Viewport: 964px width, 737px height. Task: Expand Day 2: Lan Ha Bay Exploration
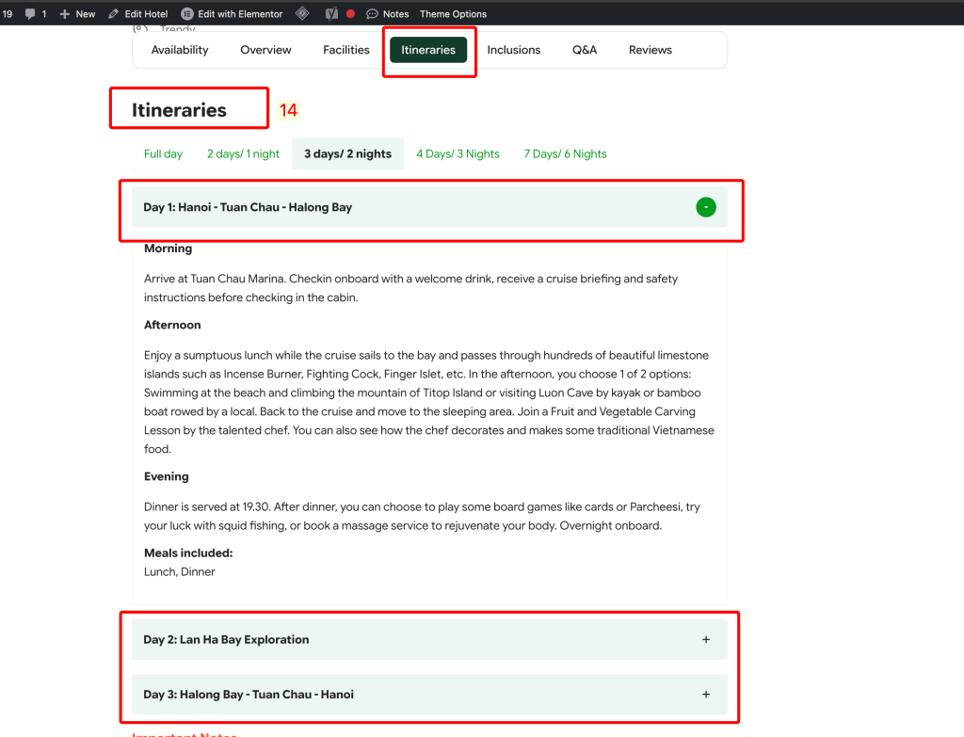[x=706, y=640]
